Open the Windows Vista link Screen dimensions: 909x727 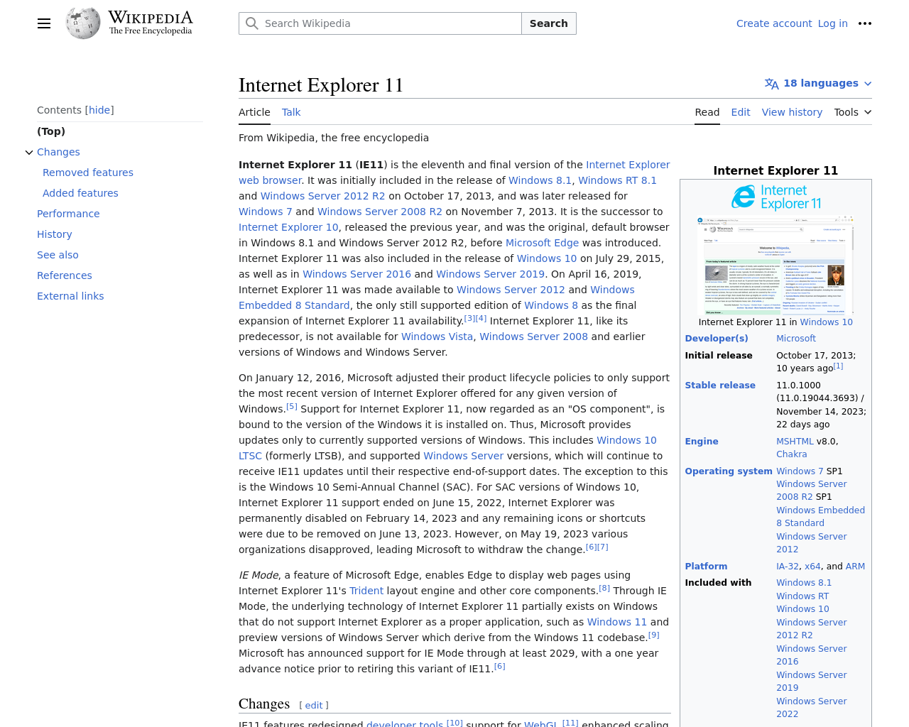tap(437, 337)
